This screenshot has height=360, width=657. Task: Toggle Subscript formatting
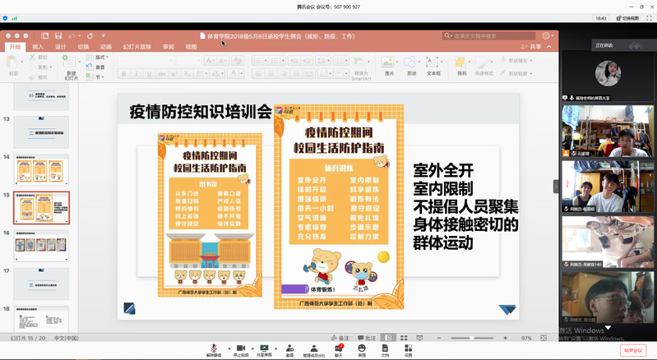point(187,74)
